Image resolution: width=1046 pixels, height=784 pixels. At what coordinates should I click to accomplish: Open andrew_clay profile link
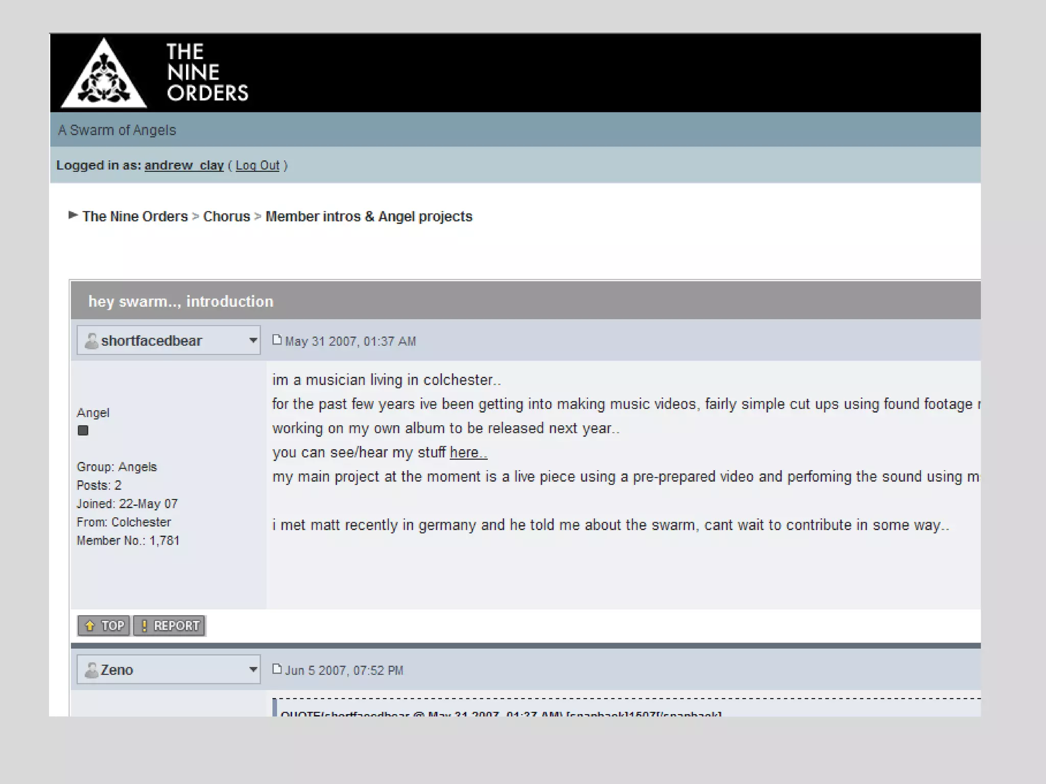coord(184,165)
